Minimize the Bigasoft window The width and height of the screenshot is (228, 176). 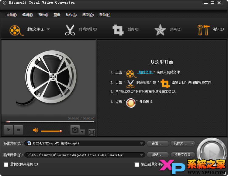click(x=206, y=3)
